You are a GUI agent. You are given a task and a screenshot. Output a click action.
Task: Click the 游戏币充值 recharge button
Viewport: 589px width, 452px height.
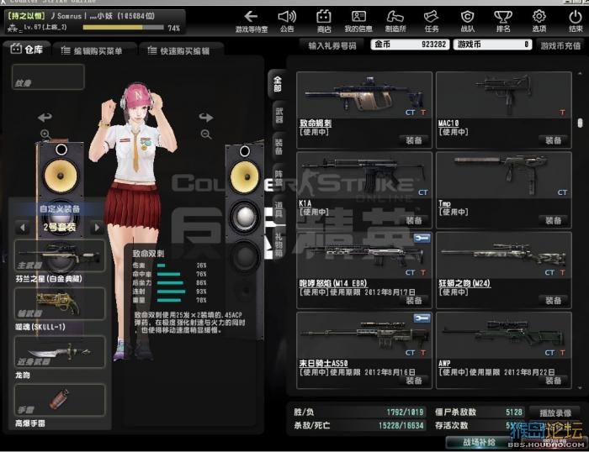pos(560,45)
